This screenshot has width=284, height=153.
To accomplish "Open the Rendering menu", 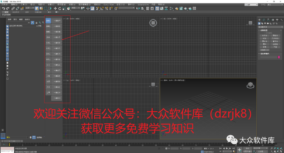I will [97, 4].
